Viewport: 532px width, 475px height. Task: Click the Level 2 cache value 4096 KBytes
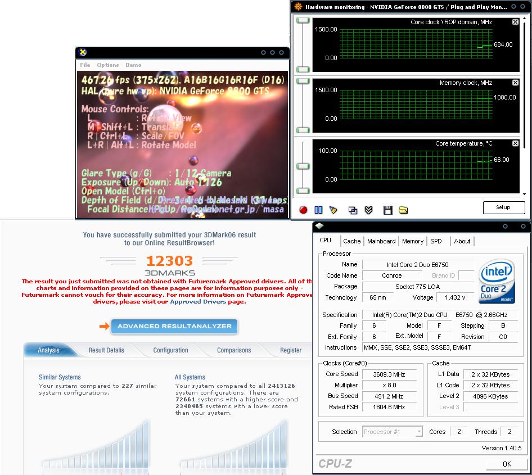[490, 396]
